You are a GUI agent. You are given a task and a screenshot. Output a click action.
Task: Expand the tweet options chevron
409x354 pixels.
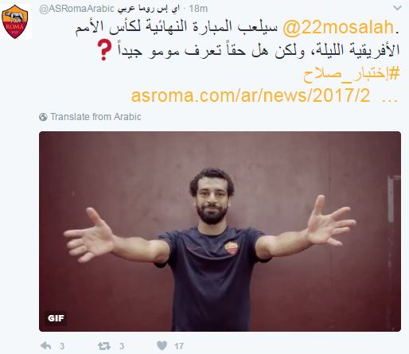click(397, 8)
